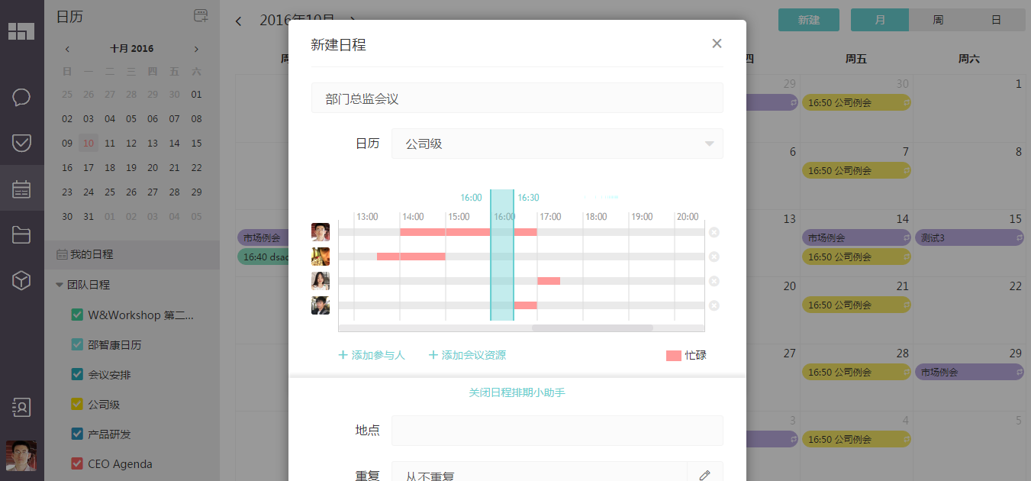Switch to 月 view tab
1031x481 pixels.
(880, 20)
